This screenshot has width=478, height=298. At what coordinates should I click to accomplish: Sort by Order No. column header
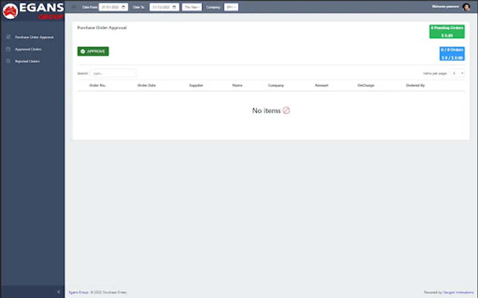click(x=97, y=85)
